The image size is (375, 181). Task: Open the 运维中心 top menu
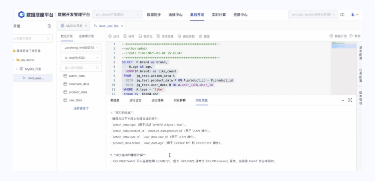click(x=175, y=15)
